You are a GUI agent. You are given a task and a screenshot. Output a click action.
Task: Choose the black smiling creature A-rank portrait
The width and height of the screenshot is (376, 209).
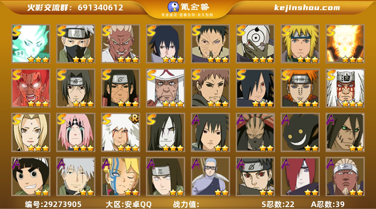tap(300, 132)
